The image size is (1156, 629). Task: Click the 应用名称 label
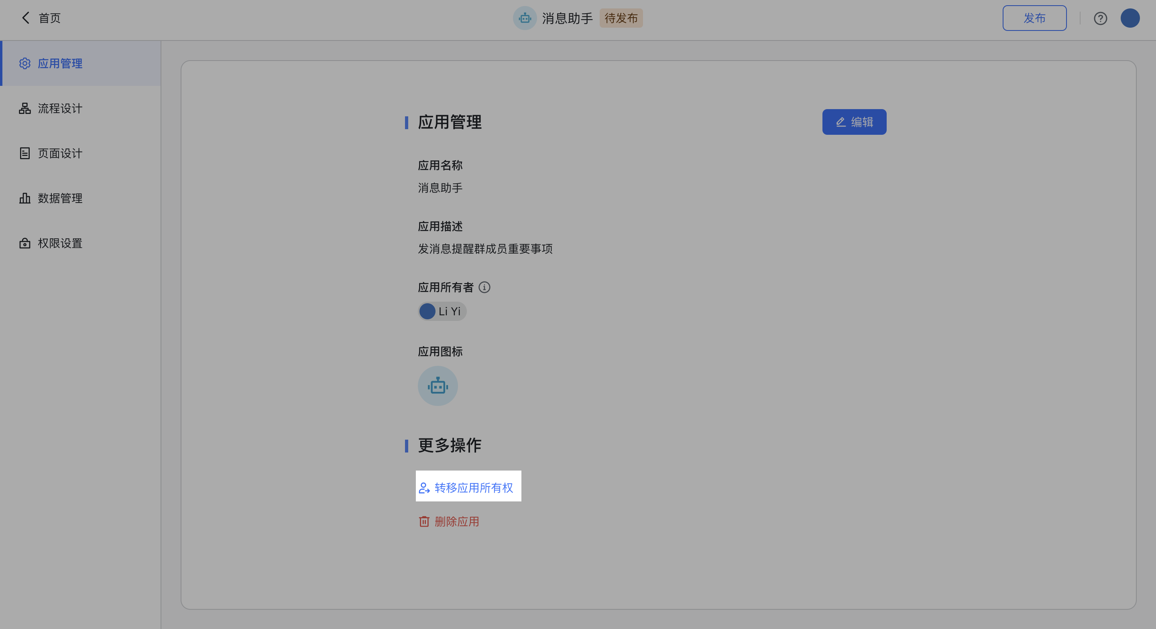click(x=440, y=165)
